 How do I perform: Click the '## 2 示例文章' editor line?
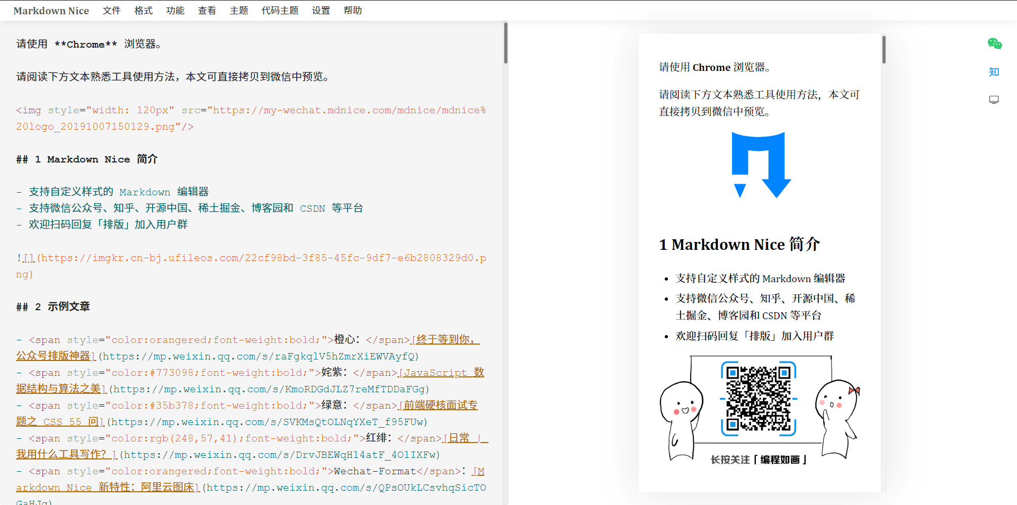53,306
